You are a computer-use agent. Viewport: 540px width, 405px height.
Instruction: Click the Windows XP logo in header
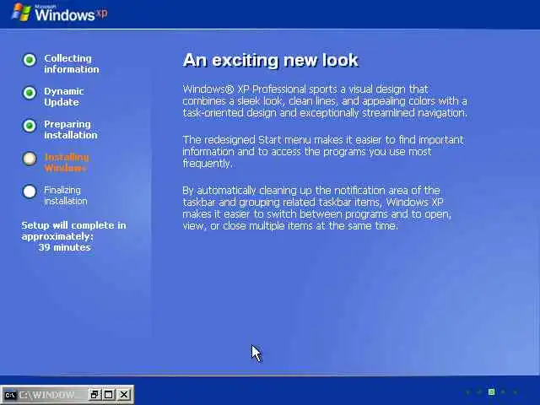(x=60, y=13)
